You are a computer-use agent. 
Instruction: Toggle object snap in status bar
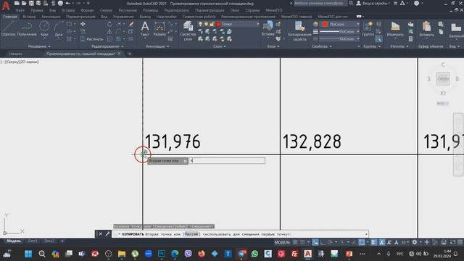click(362, 242)
